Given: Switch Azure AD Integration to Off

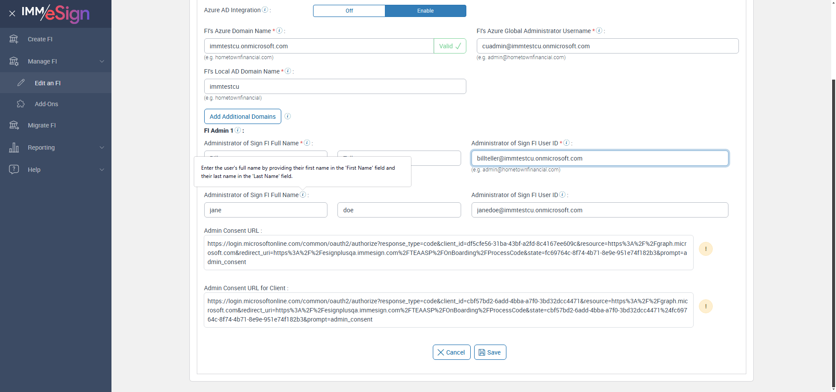Looking at the screenshot, I should pyautogui.click(x=349, y=11).
